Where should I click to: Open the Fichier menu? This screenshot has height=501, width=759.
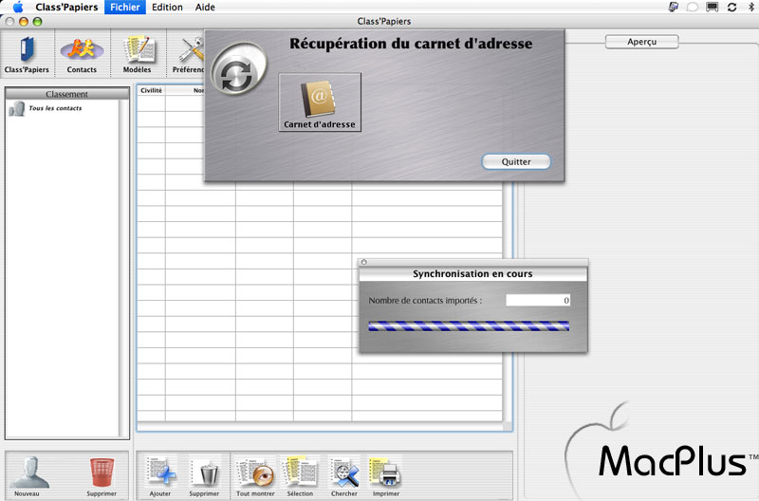coord(125,7)
